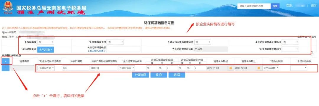Open the 无排污许可 permit number dropdown
Image resolution: width=319 pixels, height=106 pixels.
pyautogui.click(x=46, y=68)
